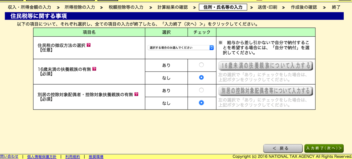Go to 所得控除の入力 step

pyautogui.click(x=80, y=7)
